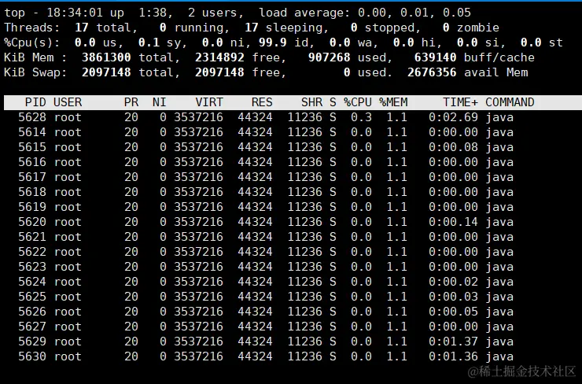This screenshot has height=384, width=582.
Task: Select PID 5614 in the thread list
Action: pyautogui.click(x=32, y=132)
